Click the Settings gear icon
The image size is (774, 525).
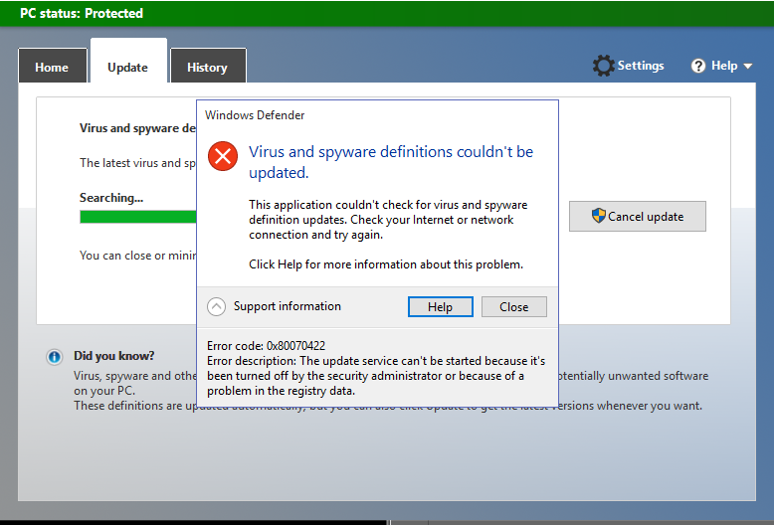603,66
